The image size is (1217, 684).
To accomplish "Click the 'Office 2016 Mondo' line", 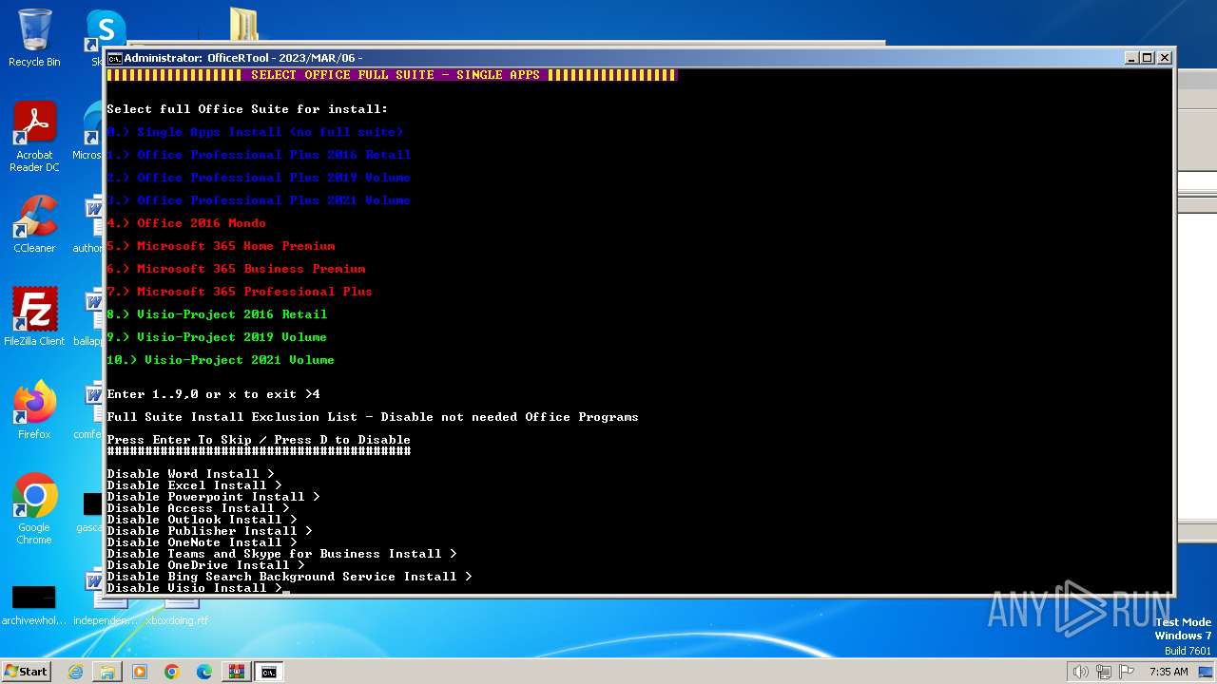I will click(186, 223).
